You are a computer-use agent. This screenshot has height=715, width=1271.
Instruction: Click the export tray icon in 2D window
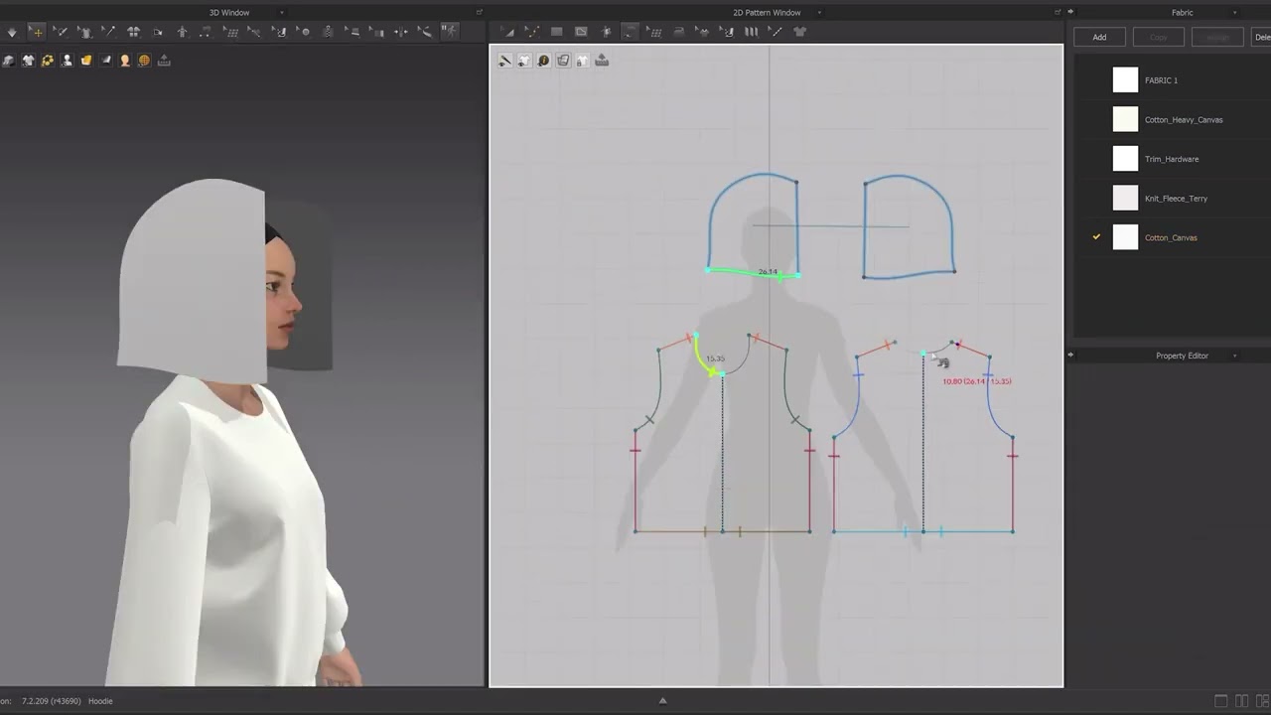coord(602,60)
